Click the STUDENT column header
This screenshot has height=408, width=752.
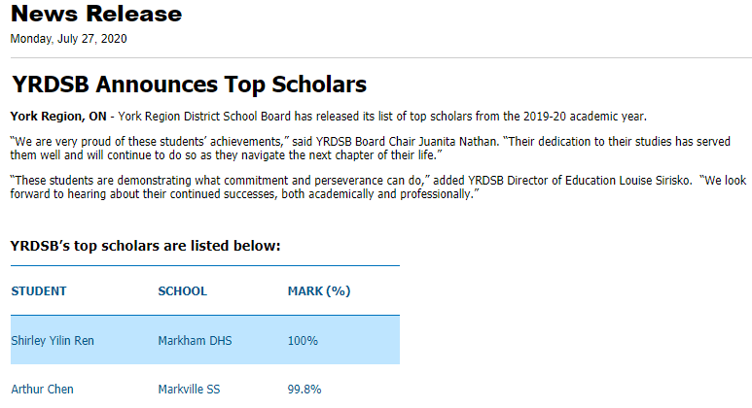39,291
